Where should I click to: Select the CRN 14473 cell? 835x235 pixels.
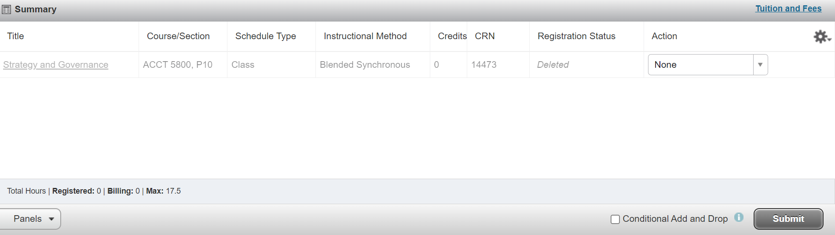483,65
